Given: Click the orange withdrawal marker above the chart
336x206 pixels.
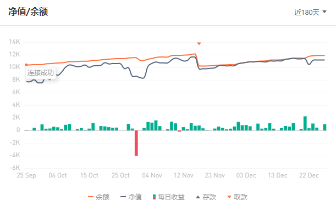Looking at the screenshot, I should click(x=199, y=43).
